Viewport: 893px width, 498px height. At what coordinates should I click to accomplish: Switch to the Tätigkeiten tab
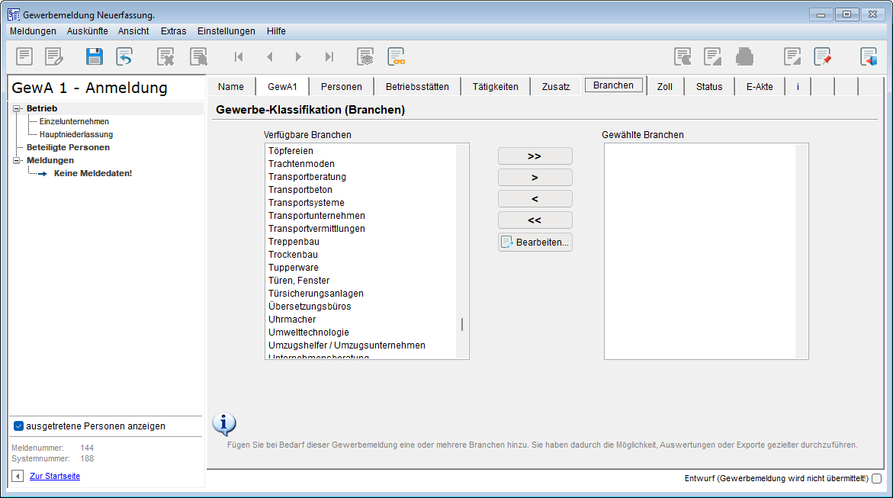click(495, 86)
